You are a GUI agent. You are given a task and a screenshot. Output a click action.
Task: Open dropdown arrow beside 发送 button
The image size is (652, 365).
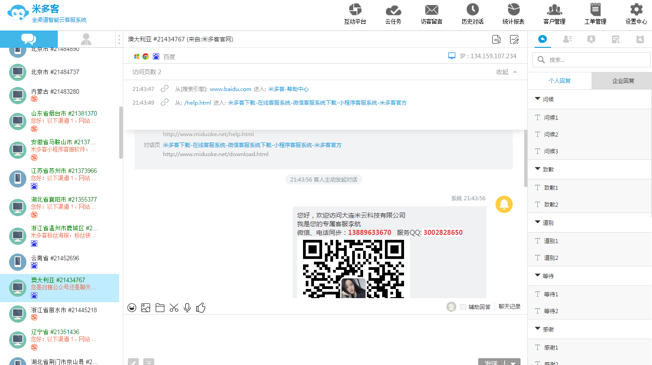(x=513, y=363)
